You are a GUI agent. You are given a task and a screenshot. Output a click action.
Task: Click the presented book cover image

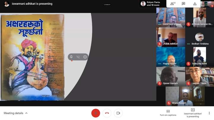[x=32, y=57]
